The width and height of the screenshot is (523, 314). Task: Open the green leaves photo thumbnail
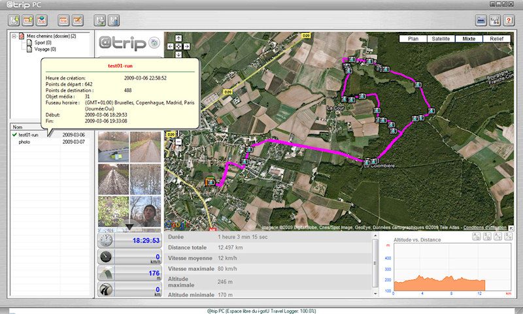click(113, 212)
